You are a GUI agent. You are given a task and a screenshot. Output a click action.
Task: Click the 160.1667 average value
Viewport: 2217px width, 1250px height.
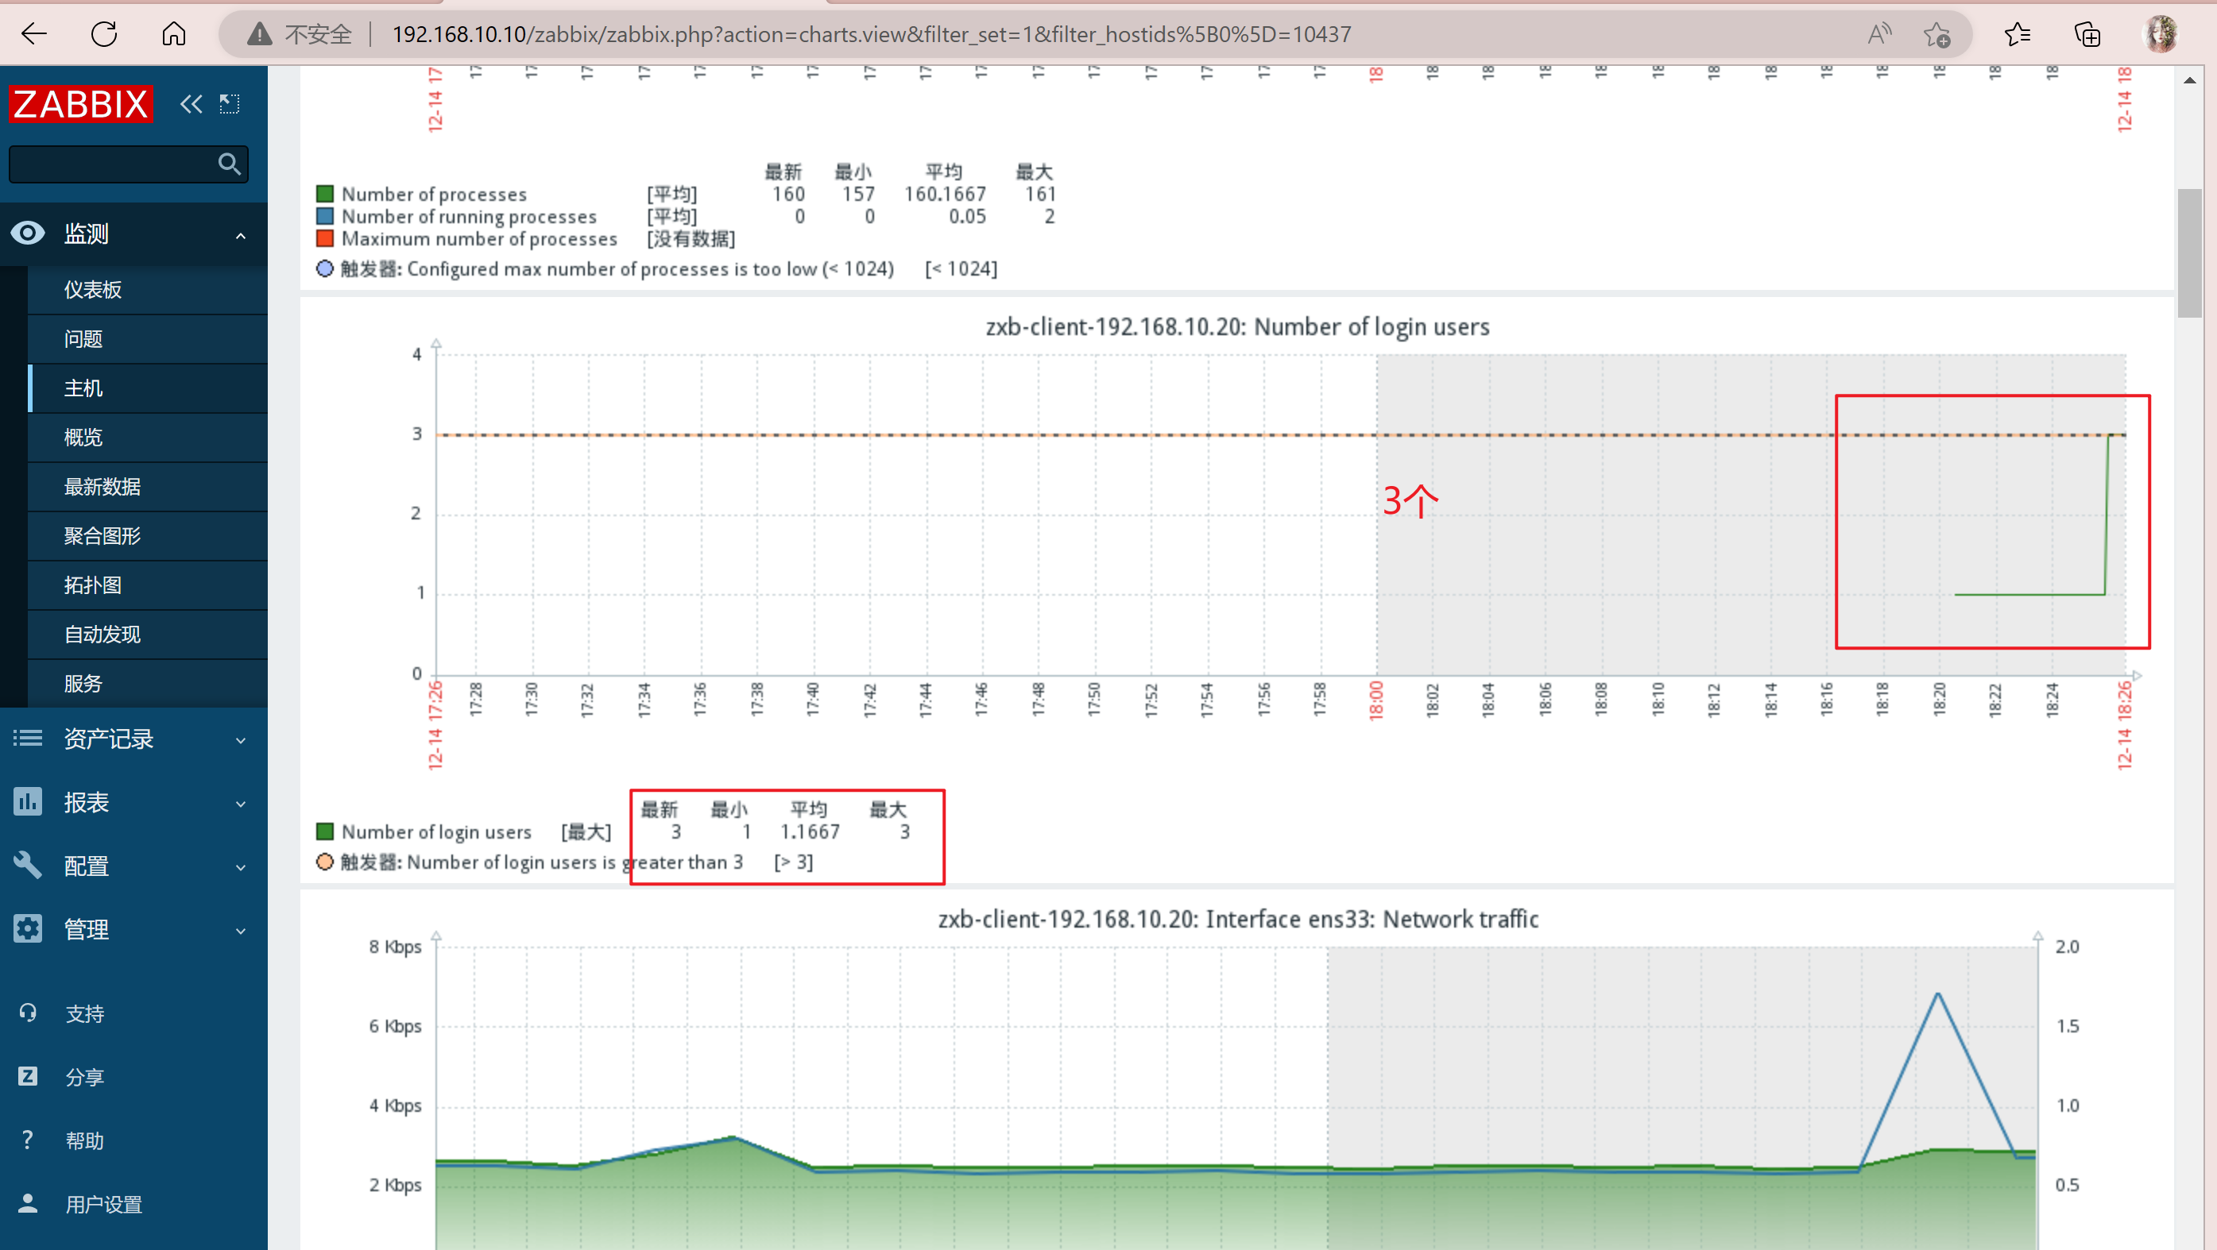944,194
